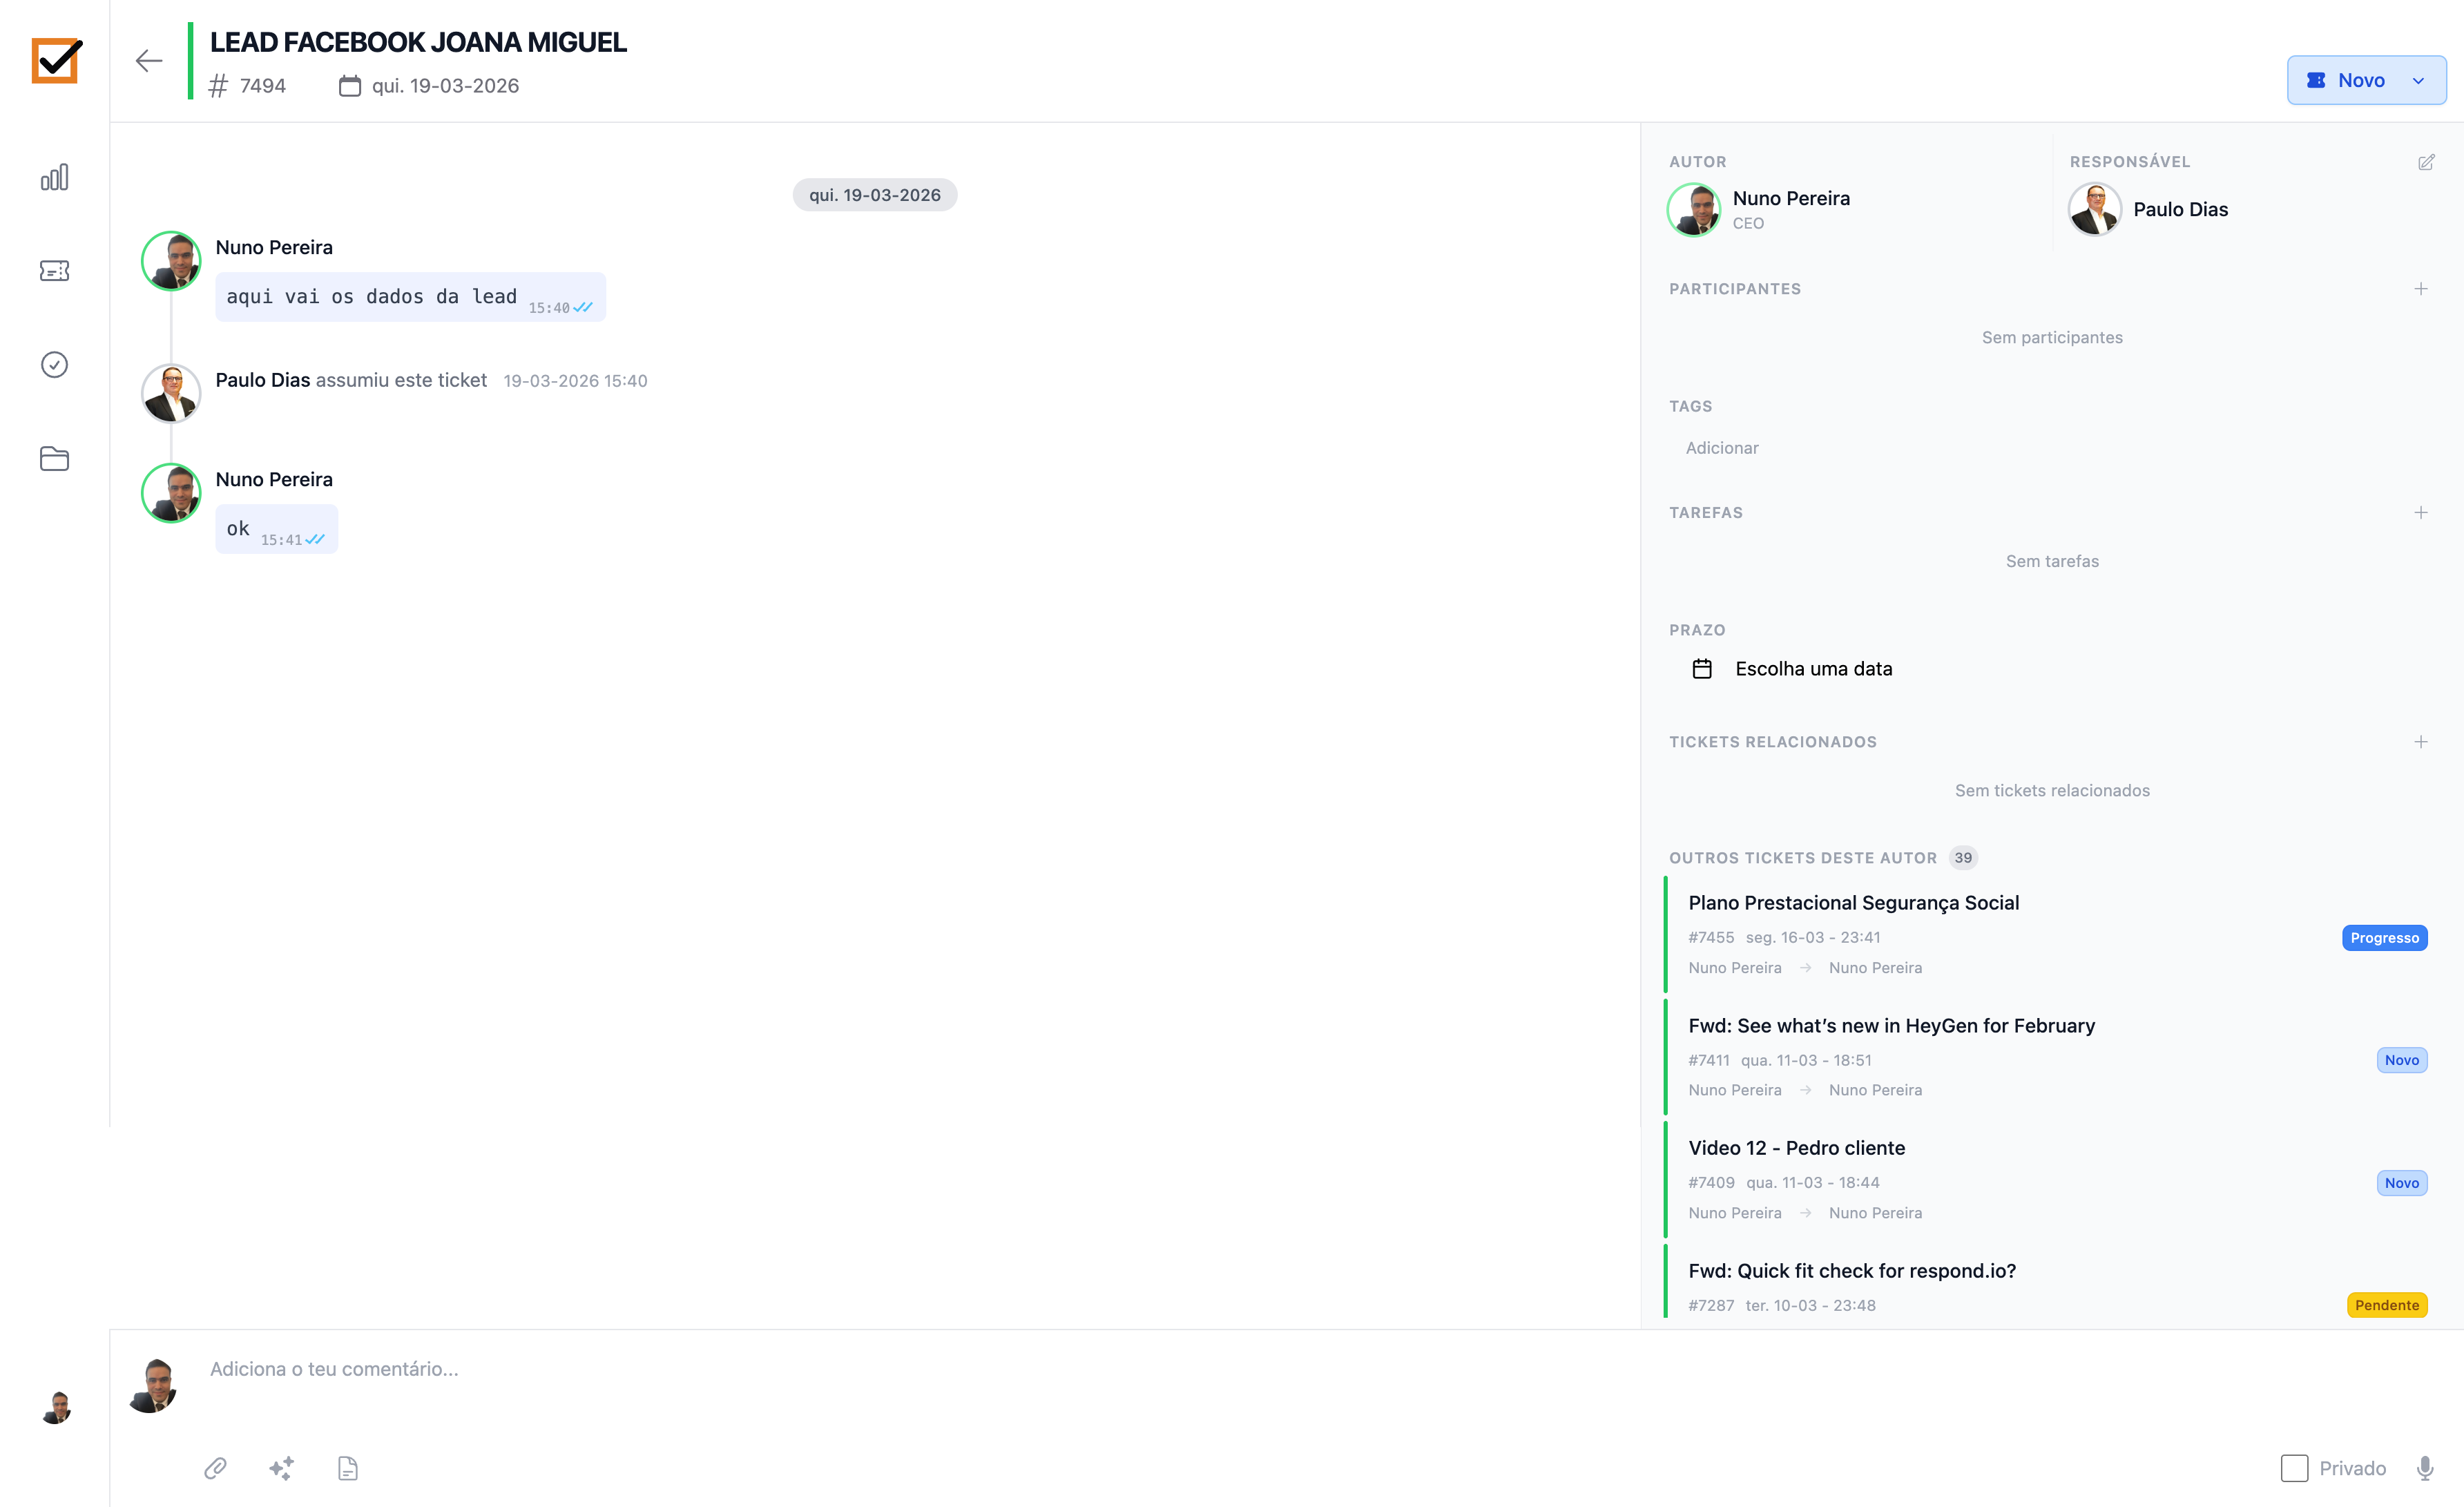Open the tasks checkmark sidebar icon
Image resolution: width=2464 pixels, height=1507 pixels.
(54, 364)
